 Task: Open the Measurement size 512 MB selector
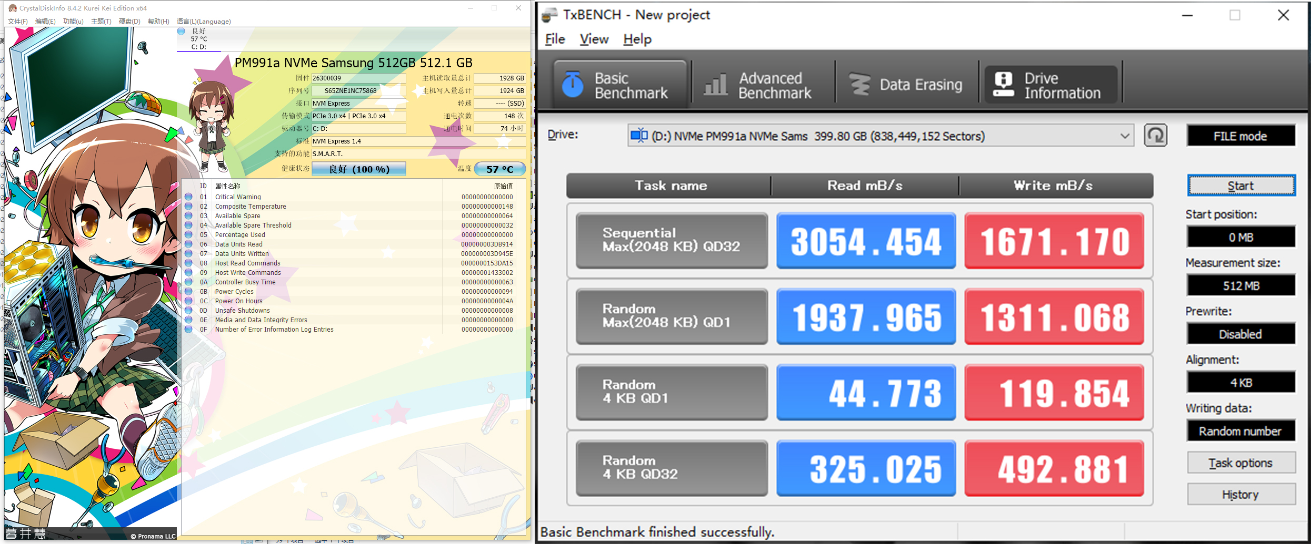[x=1240, y=286]
